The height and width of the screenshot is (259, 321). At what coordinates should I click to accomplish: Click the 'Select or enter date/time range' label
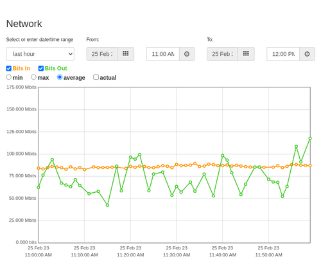point(40,40)
